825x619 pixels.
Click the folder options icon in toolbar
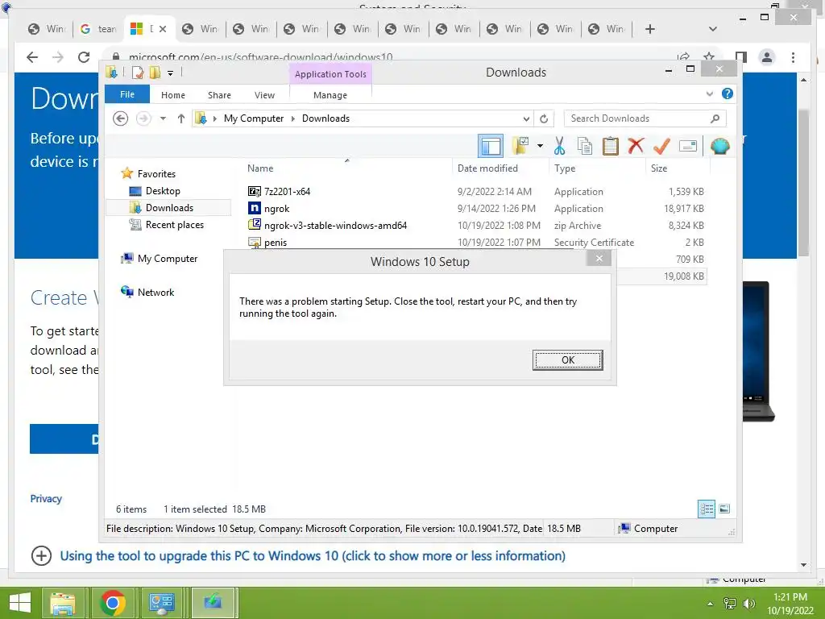(x=521, y=146)
